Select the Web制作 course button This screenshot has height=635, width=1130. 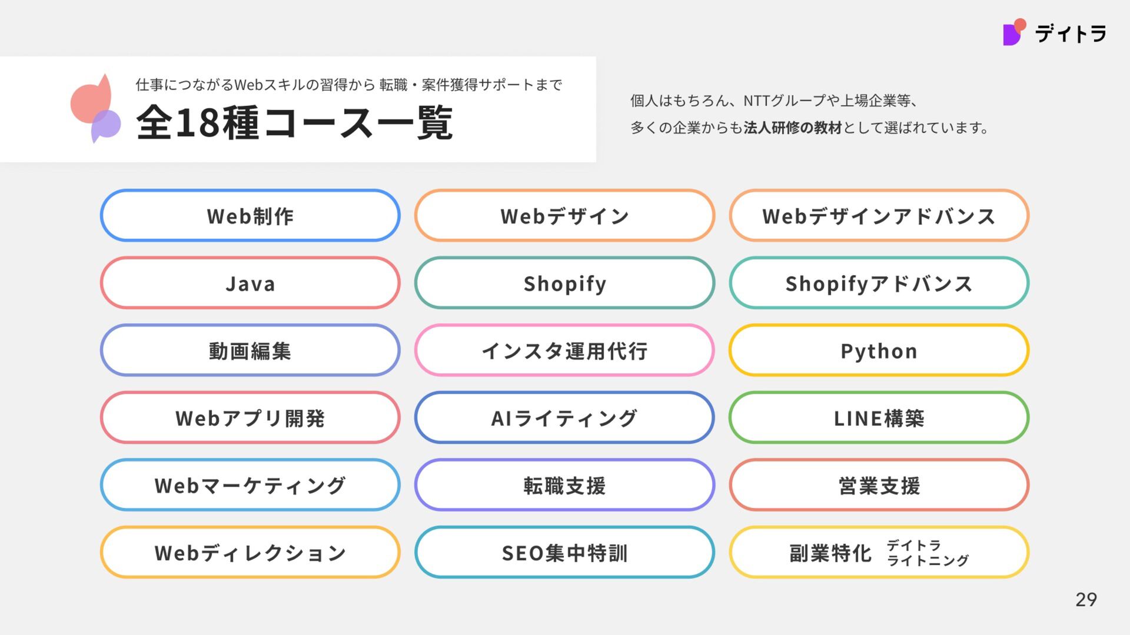pyautogui.click(x=250, y=216)
